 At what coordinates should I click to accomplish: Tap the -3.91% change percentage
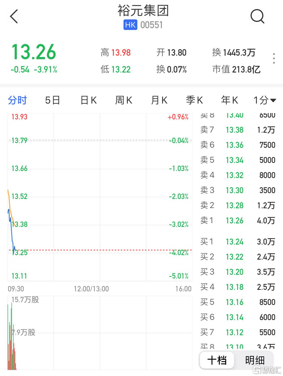pyautogui.click(x=46, y=70)
